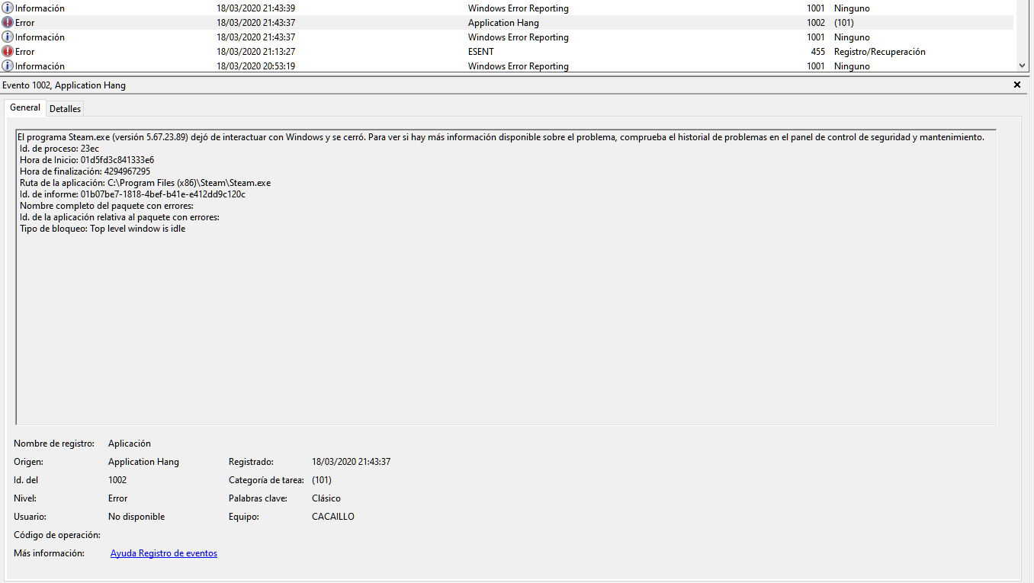Click the info icon of 21:43:37 Información row

tap(8, 37)
